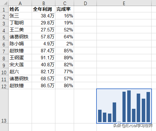Select column C header
The width and height of the screenshot is (156, 131).
(65, 3)
